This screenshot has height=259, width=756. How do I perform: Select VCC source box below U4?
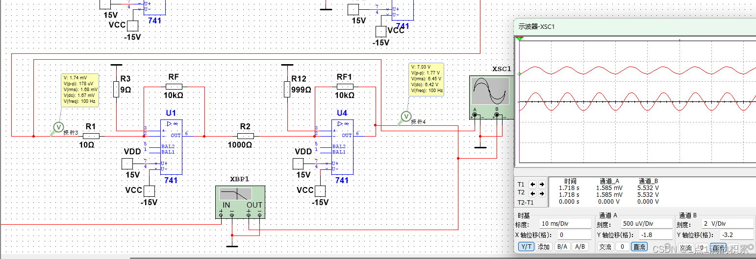tap(321, 190)
